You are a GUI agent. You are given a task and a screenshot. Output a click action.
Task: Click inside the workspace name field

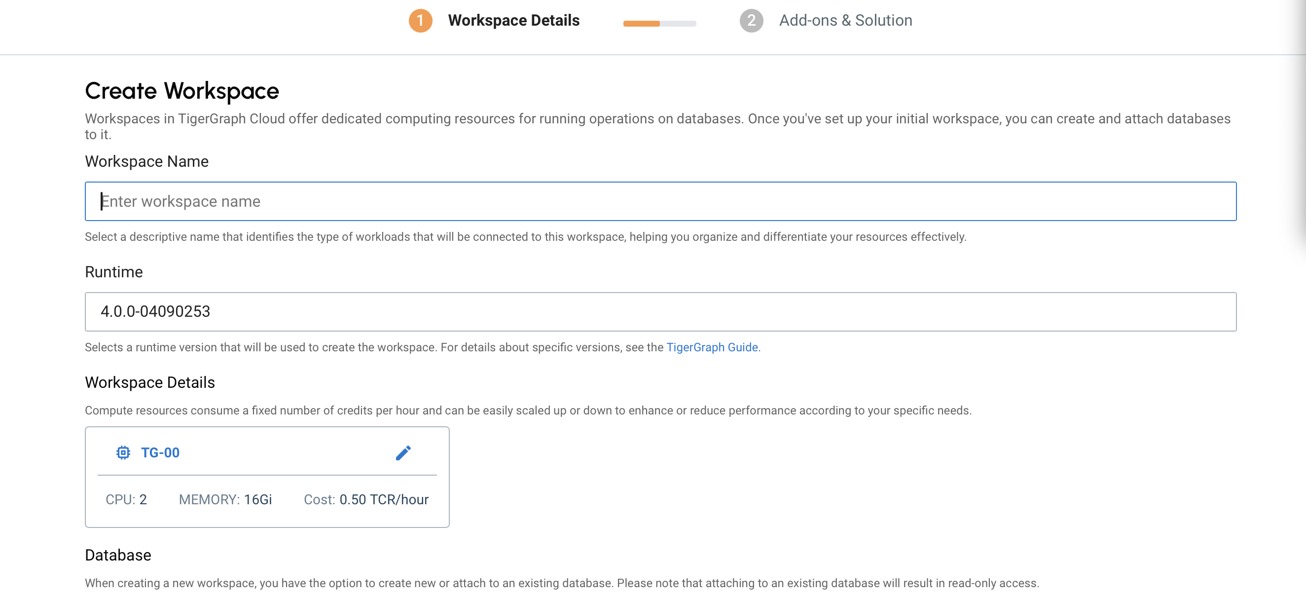coord(659,201)
